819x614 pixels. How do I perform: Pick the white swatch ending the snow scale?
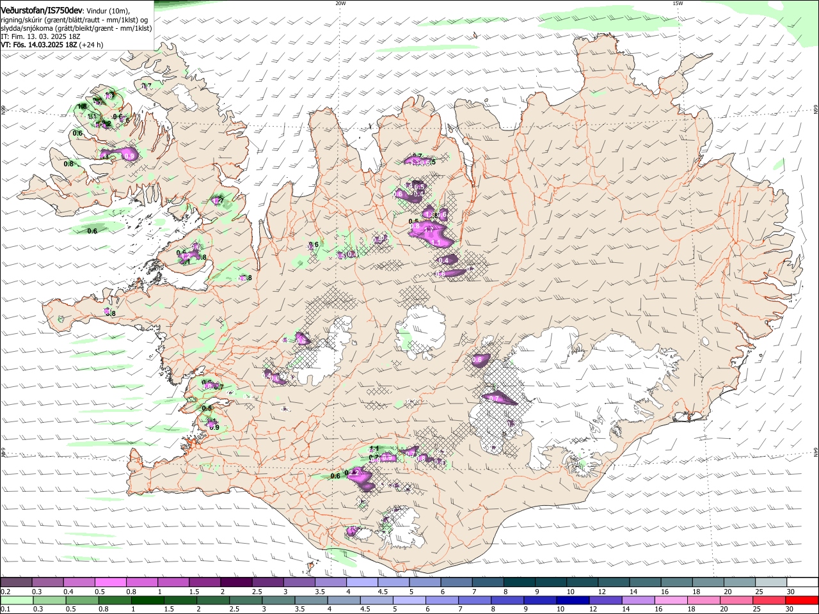click(x=802, y=583)
